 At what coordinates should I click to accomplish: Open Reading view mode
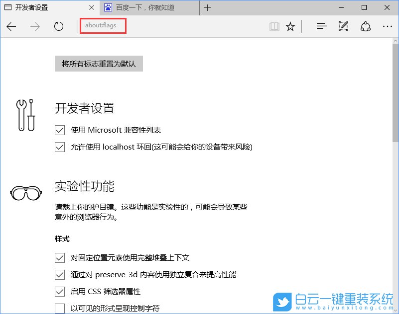coord(274,26)
